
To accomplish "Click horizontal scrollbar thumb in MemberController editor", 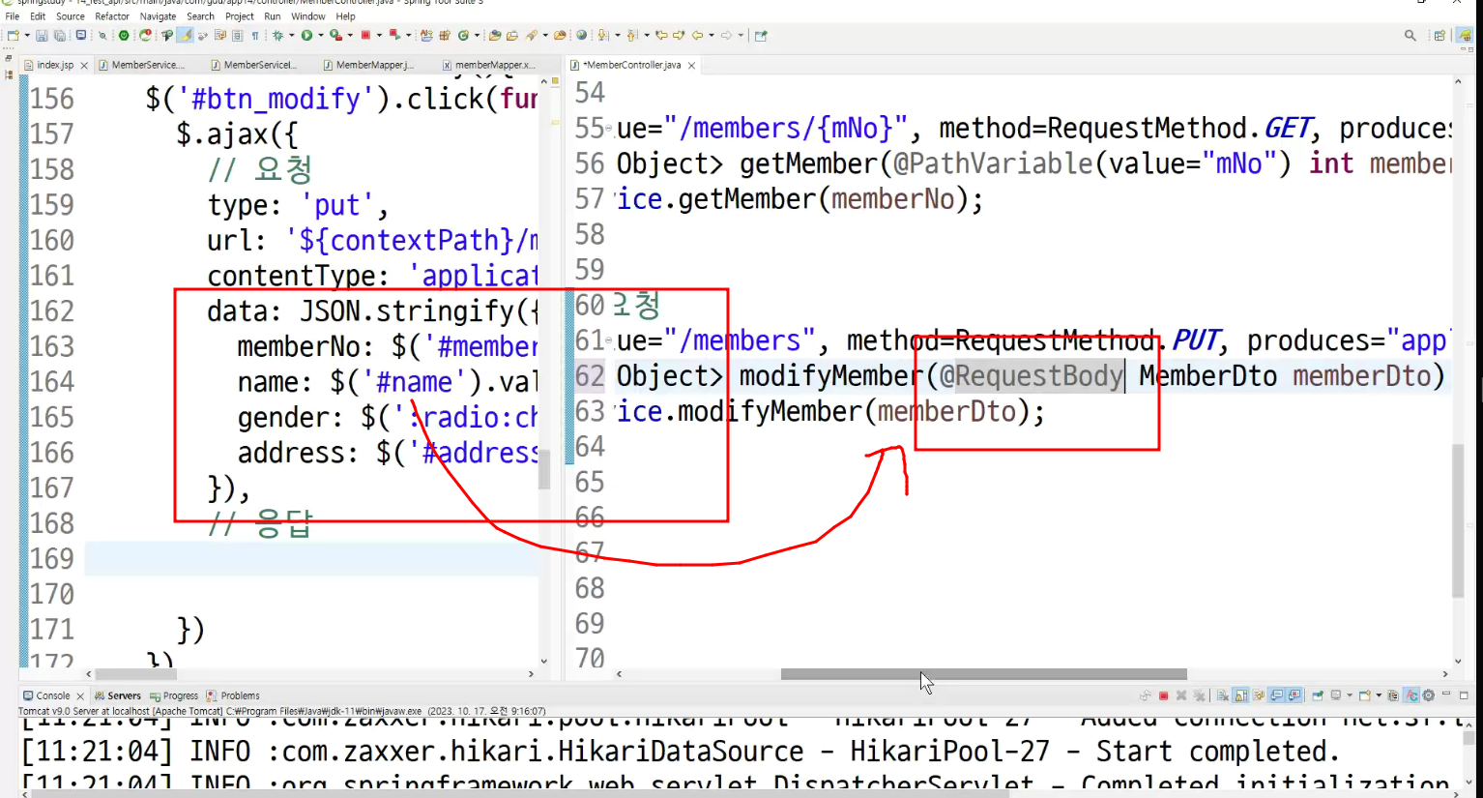I will 983,674.
